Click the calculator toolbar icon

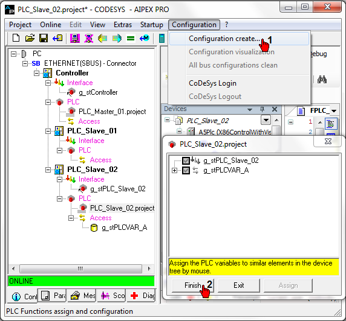(x=162, y=38)
